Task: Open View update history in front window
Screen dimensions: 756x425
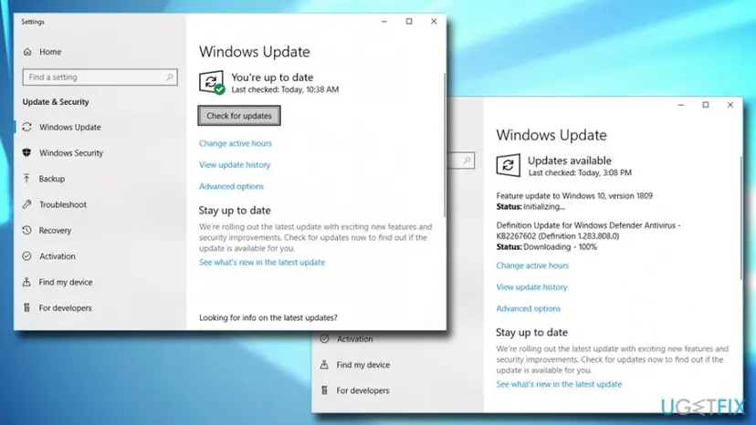Action: pos(235,165)
